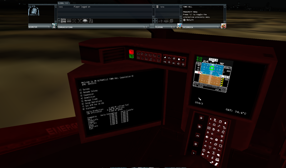Click the mountain icon on lower keypad
This screenshot has width=286, height=168.
pos(208,152)
